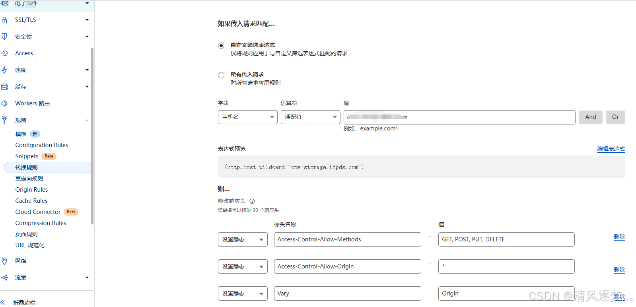
Task: Expand the 缓存 menu arrow
Action: pos(87,87)
